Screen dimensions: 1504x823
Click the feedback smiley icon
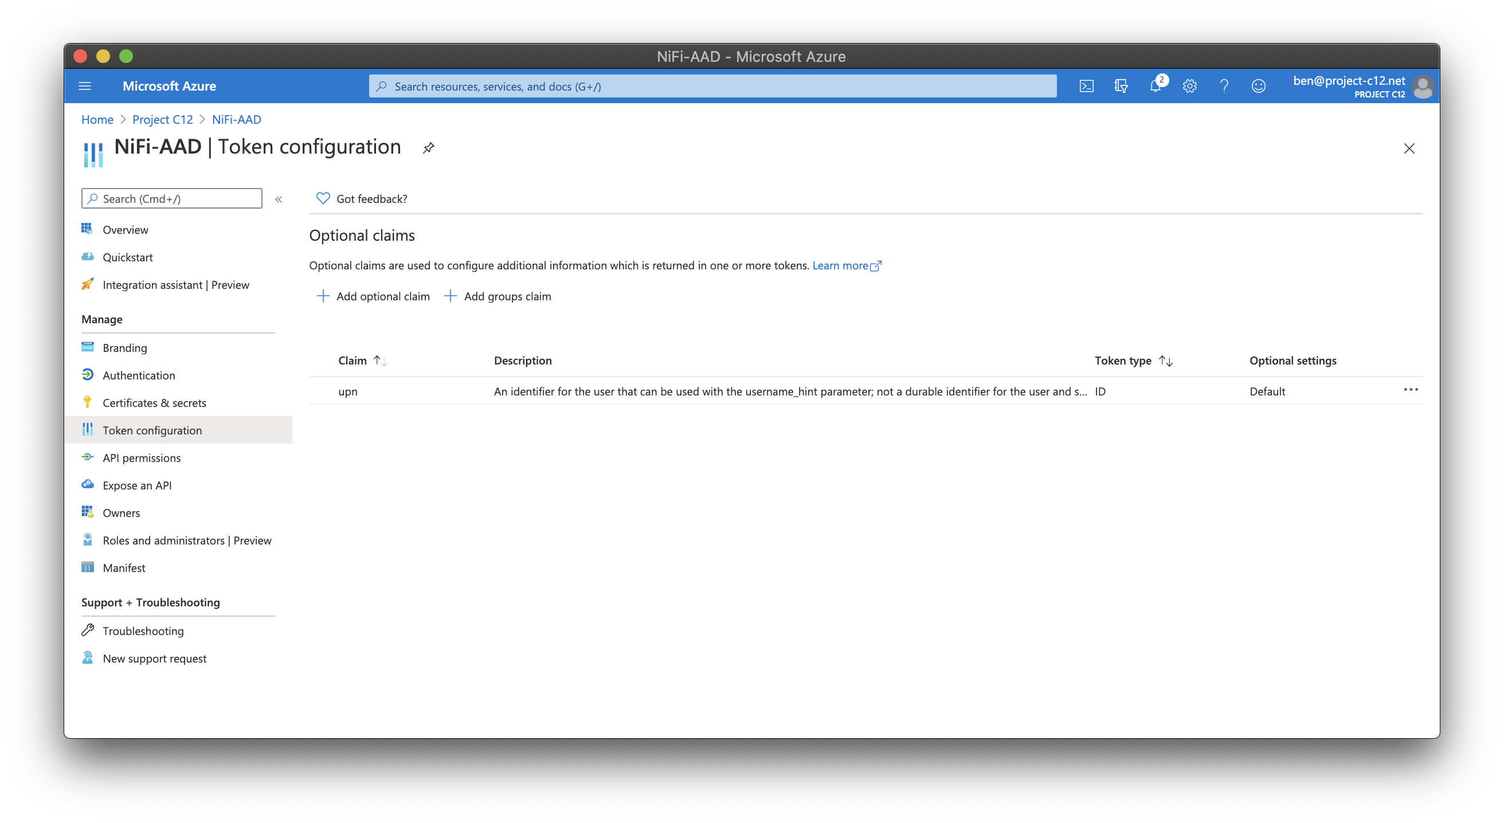(x=1258, y=87)
